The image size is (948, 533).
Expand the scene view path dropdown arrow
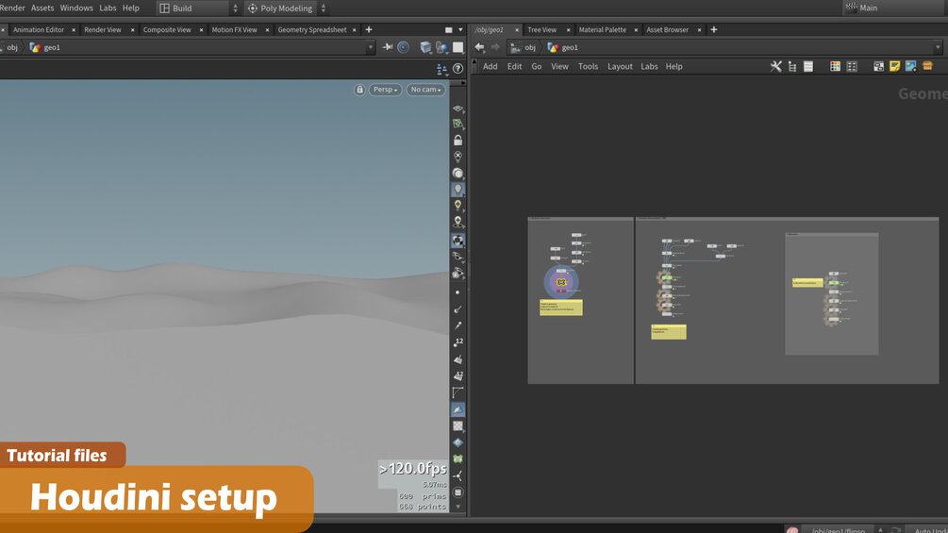370,47
